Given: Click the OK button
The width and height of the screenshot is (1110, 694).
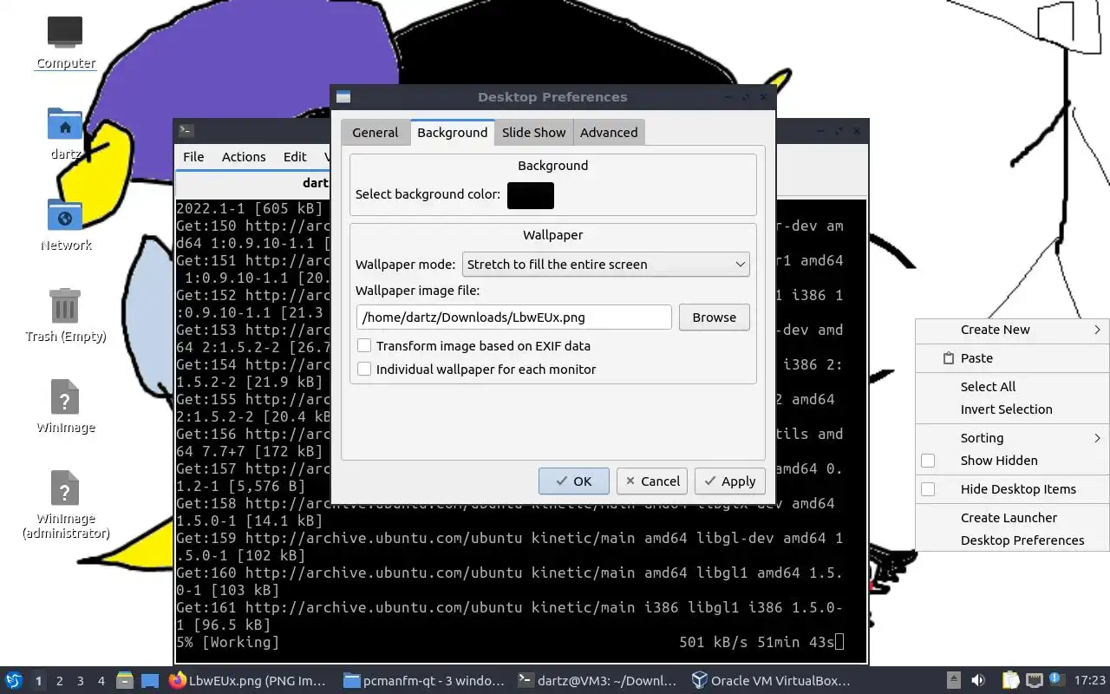Looking at the screenshot, I should 574,481.
